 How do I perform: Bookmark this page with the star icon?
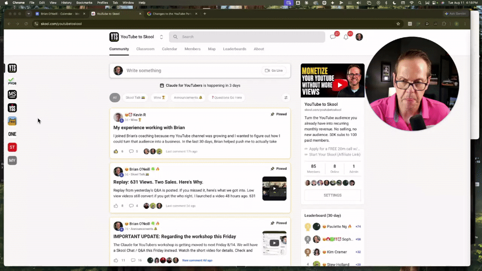(x=398, y=24)
